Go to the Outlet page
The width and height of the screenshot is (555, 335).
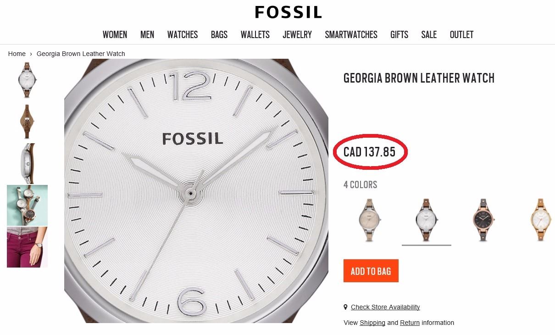click(x=461, y=35)
